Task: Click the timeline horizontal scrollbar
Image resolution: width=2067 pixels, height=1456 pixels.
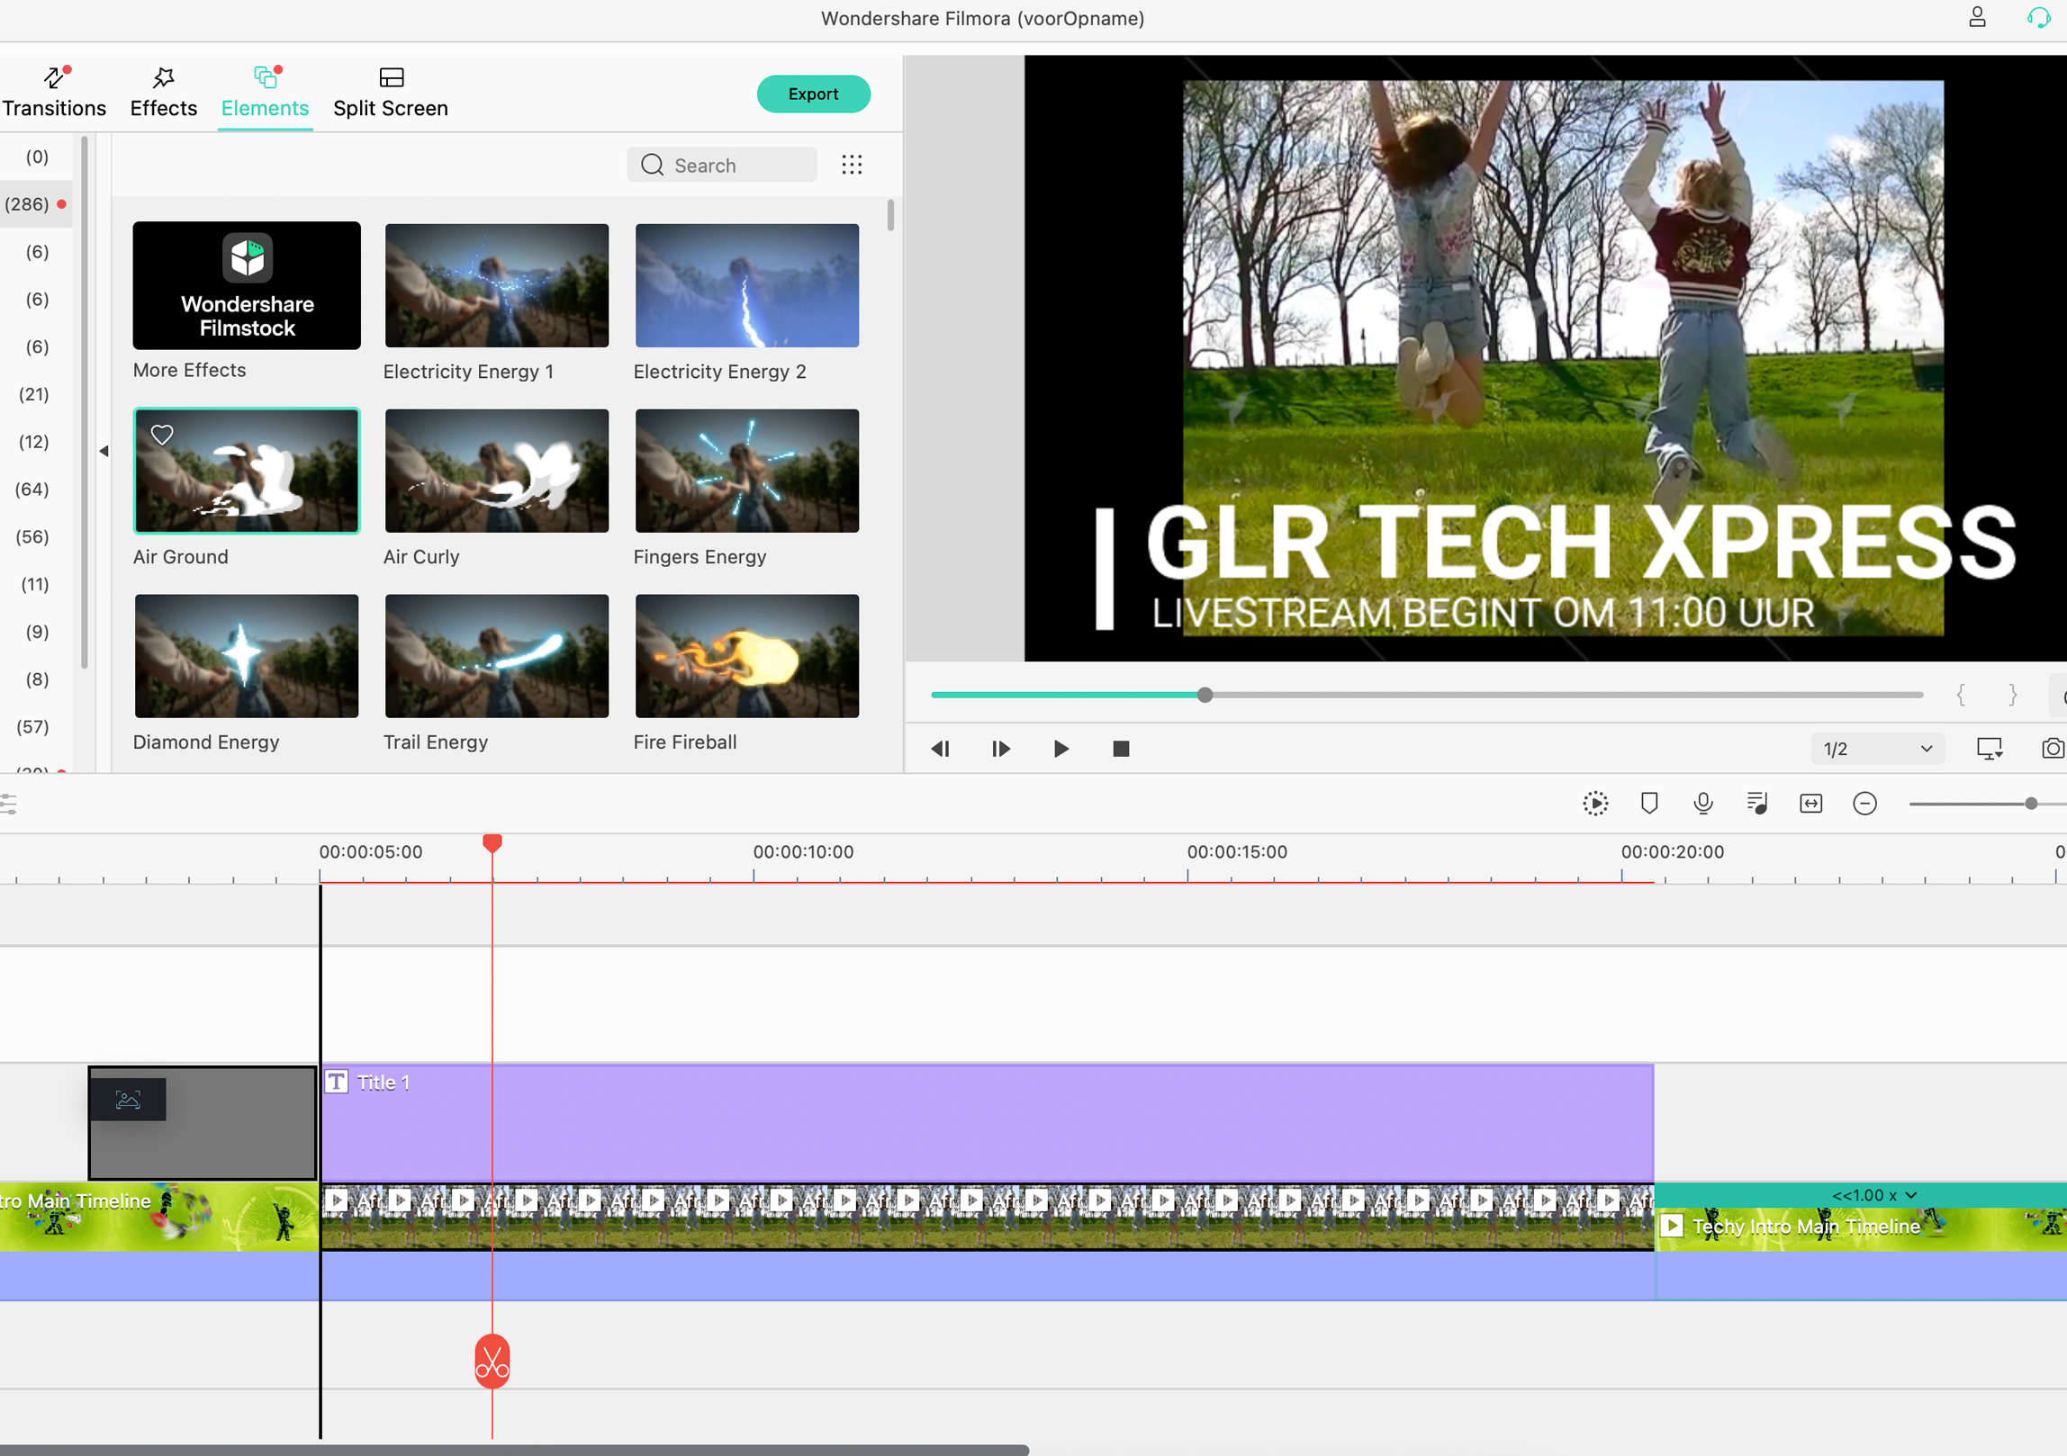Action: 513,1450
